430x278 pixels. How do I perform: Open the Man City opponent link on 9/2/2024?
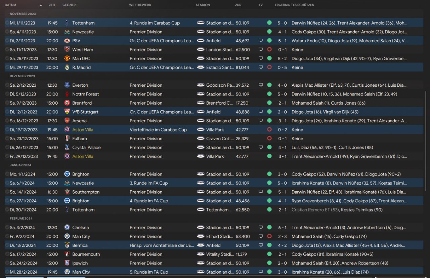click(x=81, y=236)
